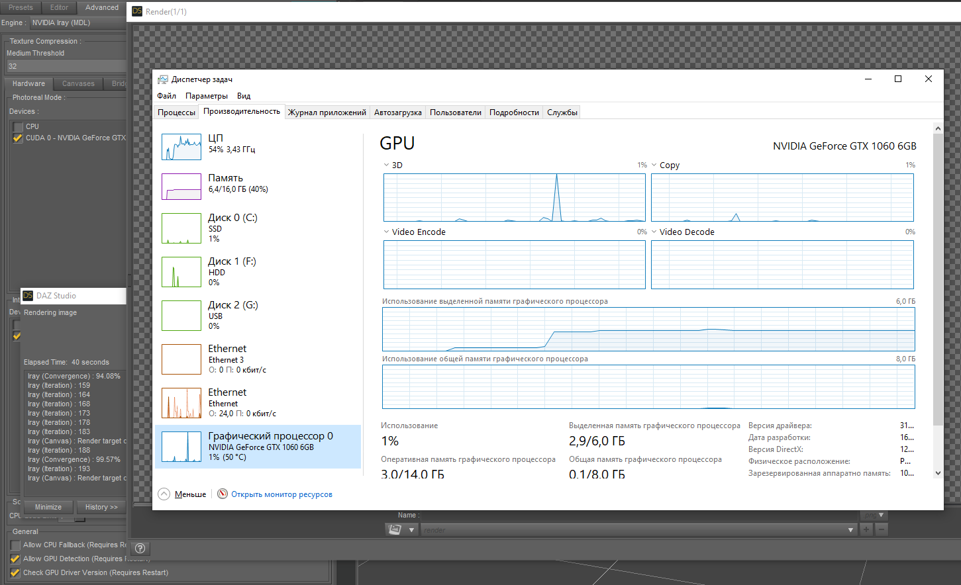The image size is (961, 585).
Task: Click the render image library icon
Action: click(395, 530)
